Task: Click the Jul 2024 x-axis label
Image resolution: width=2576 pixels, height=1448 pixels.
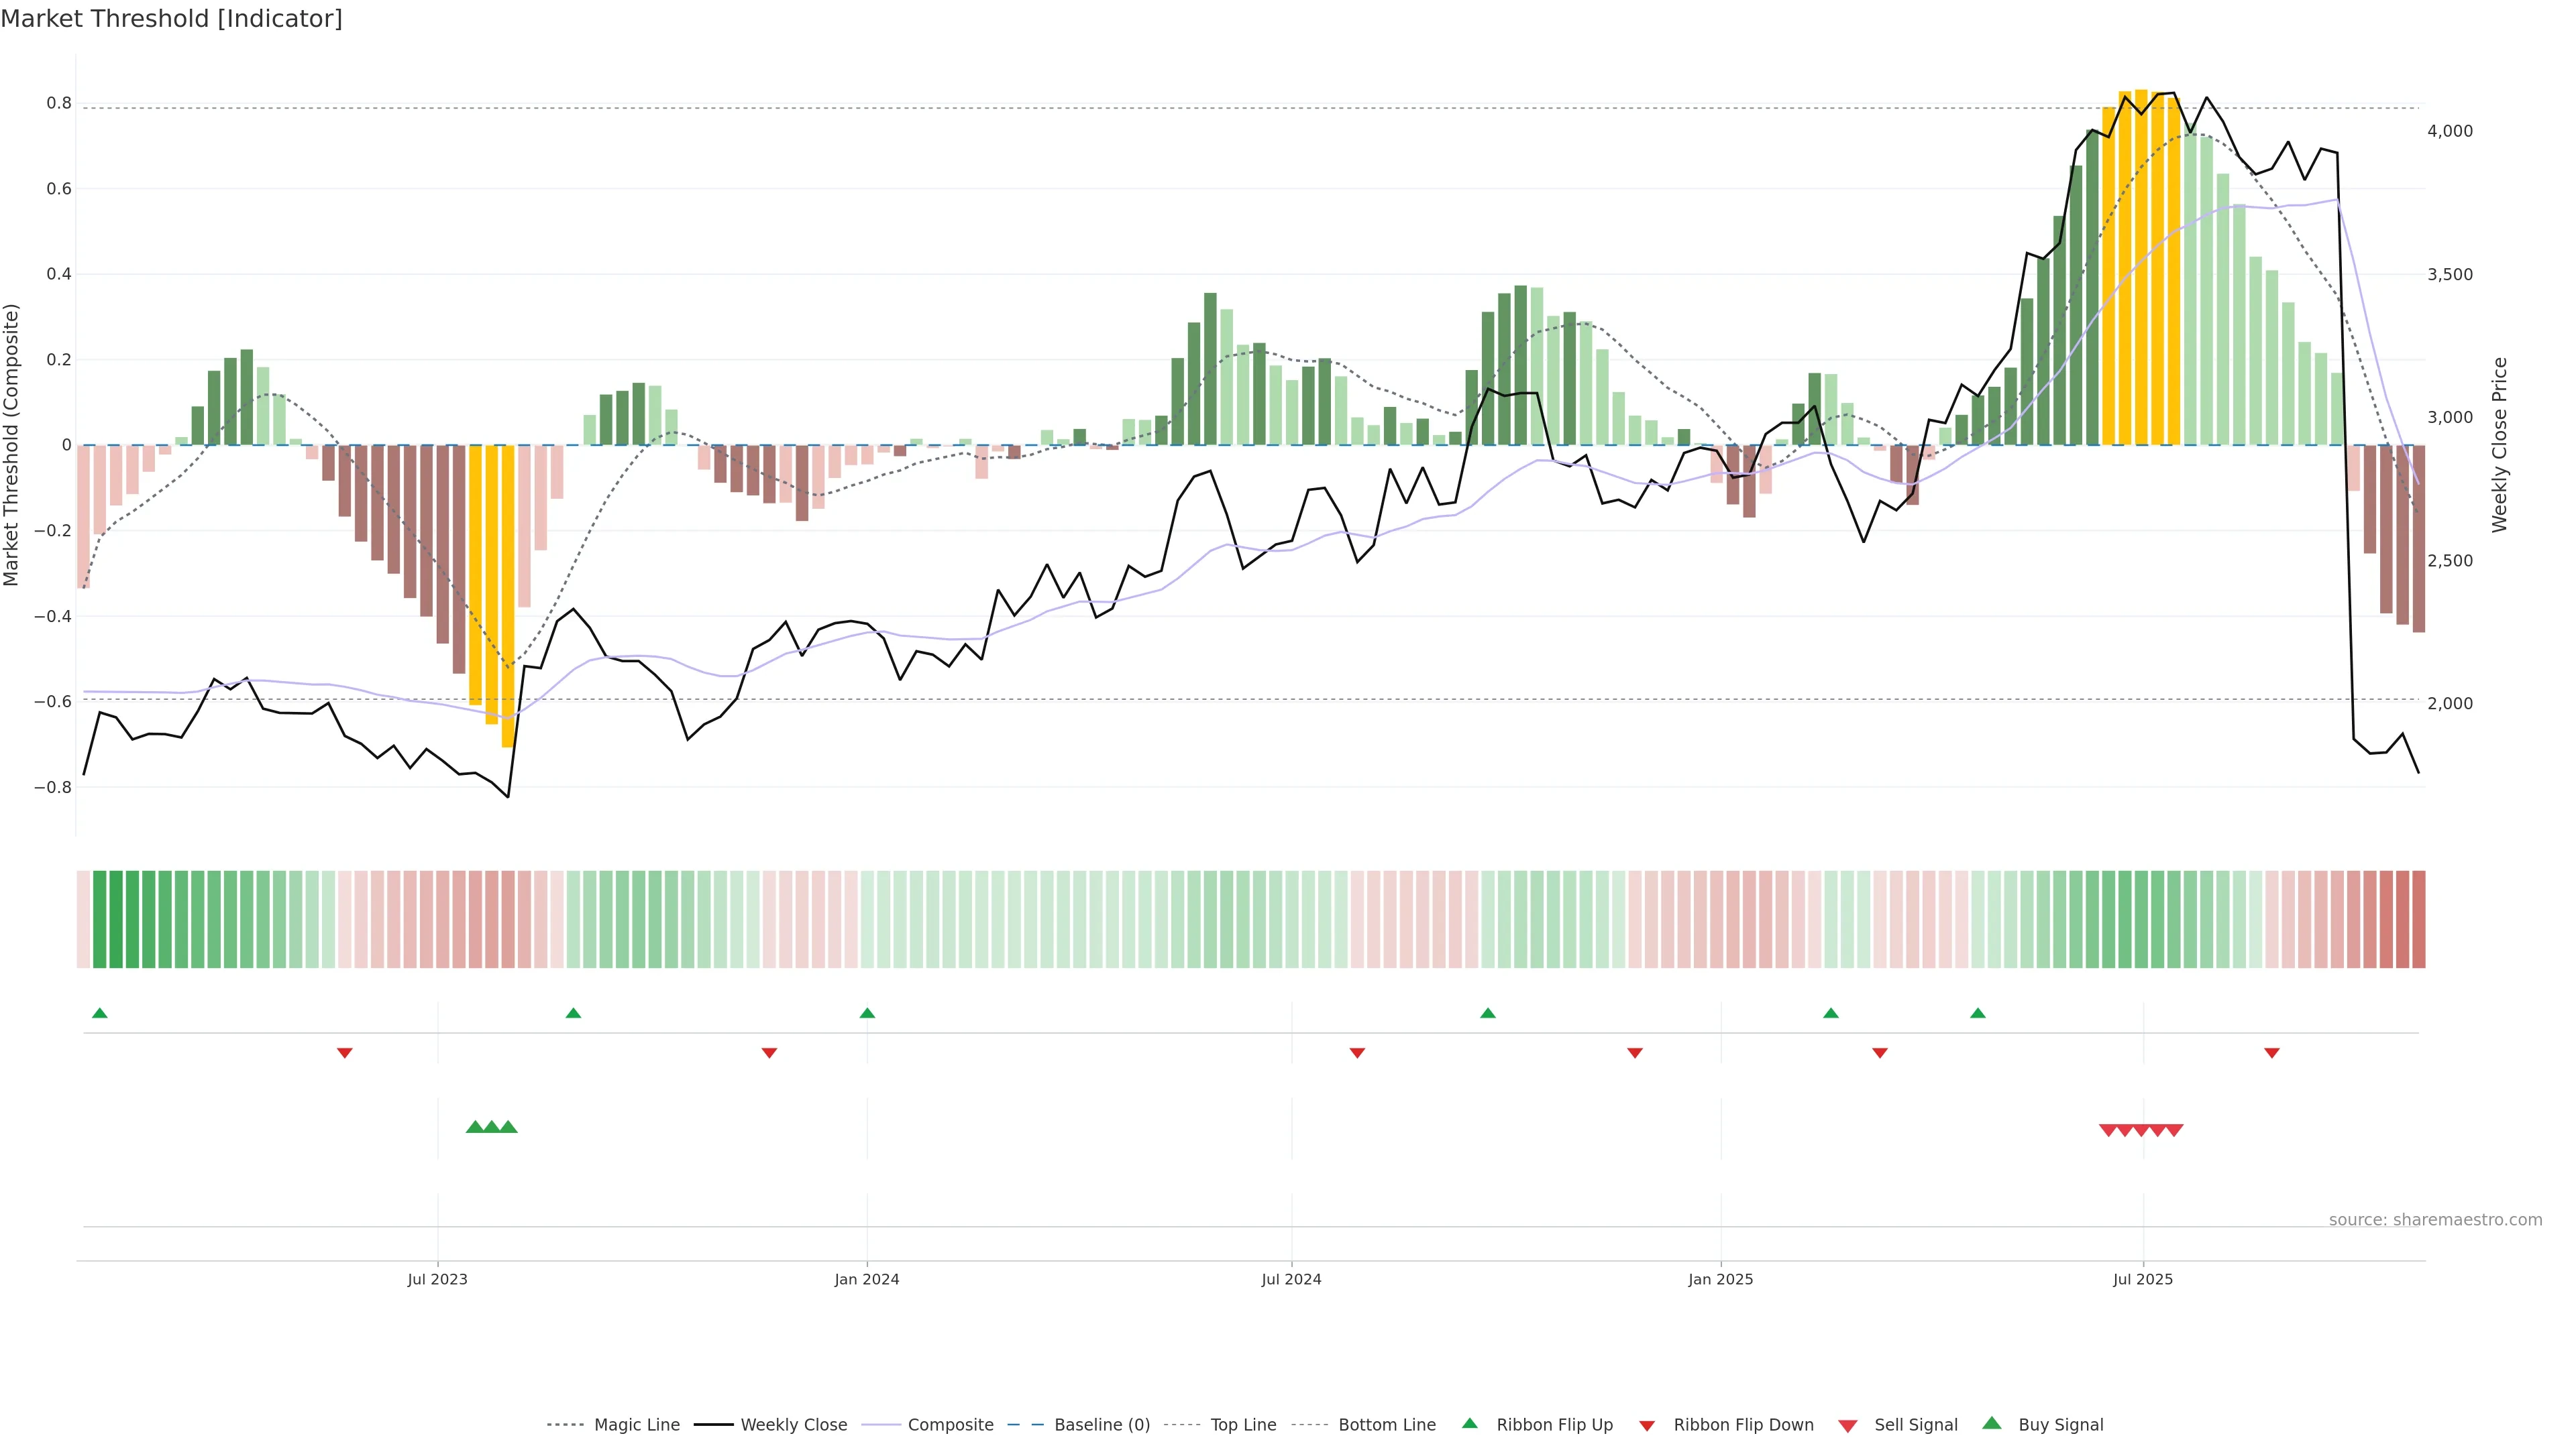Action: pyautogui.click(x=1291, y=1279)
